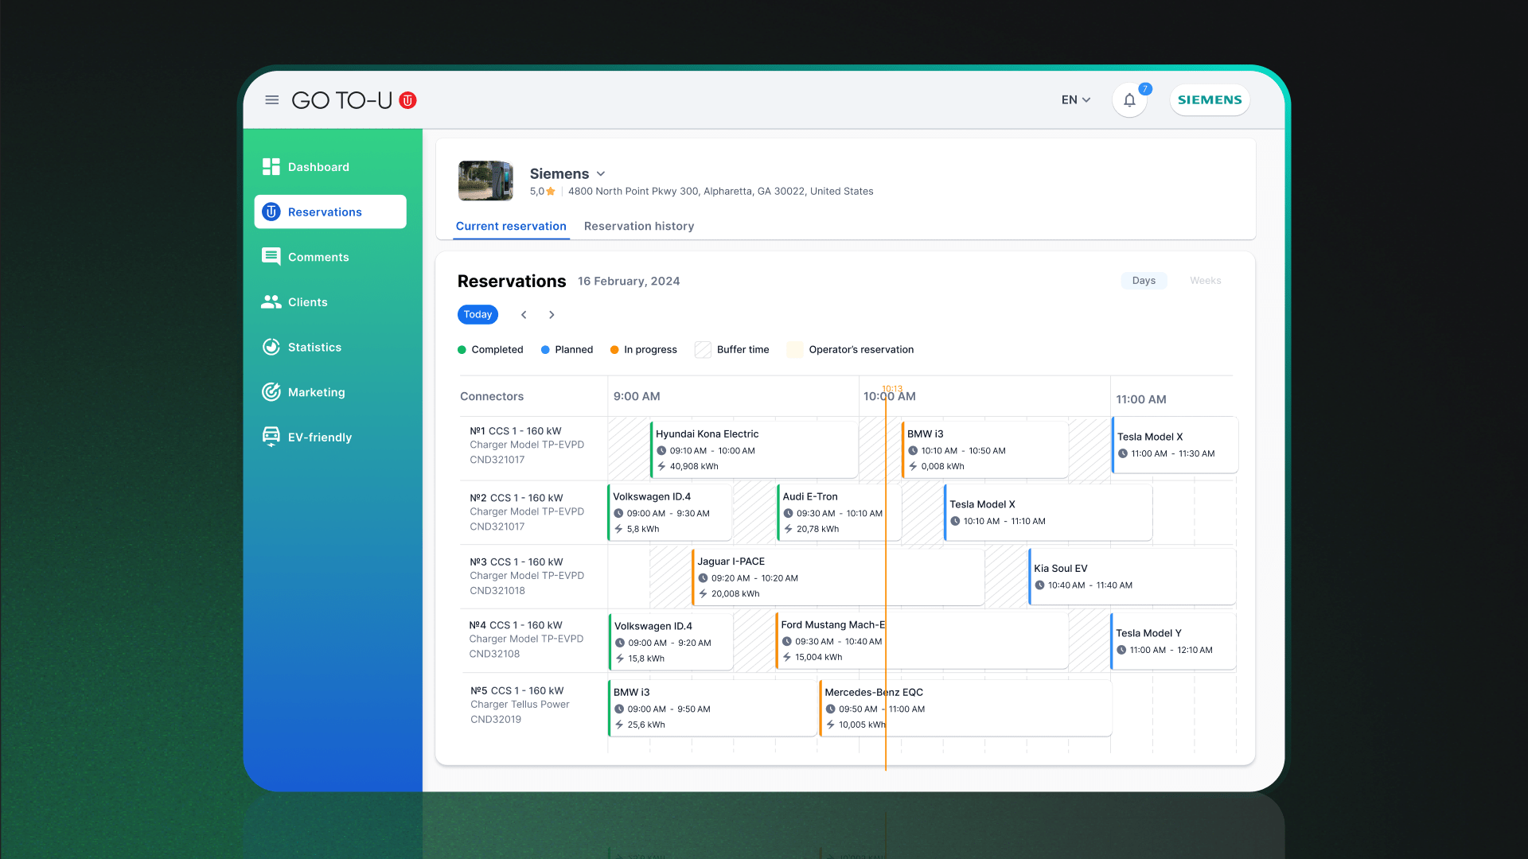Viewport: 1528px width, 859px height.
Task: Click the In progress orange legend dot
Action: [x=614, y=350]
